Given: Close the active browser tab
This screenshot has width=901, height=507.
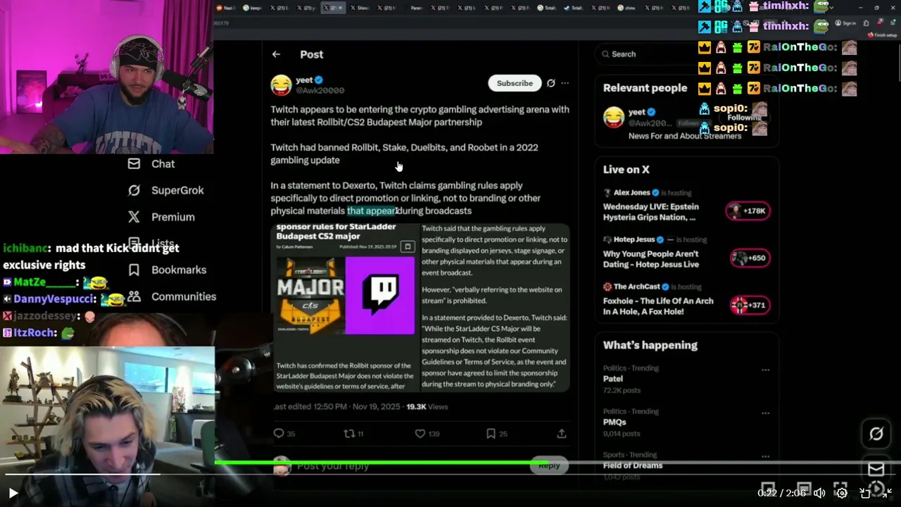Looking at the screenshot, I should click(341, 8).
